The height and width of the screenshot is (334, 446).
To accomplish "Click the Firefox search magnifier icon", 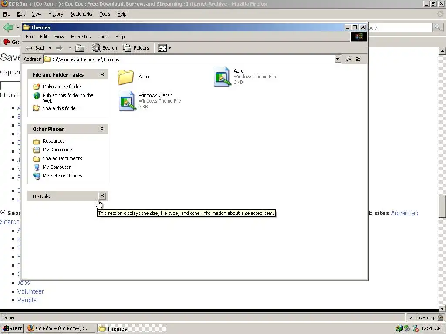I will 438,27.
